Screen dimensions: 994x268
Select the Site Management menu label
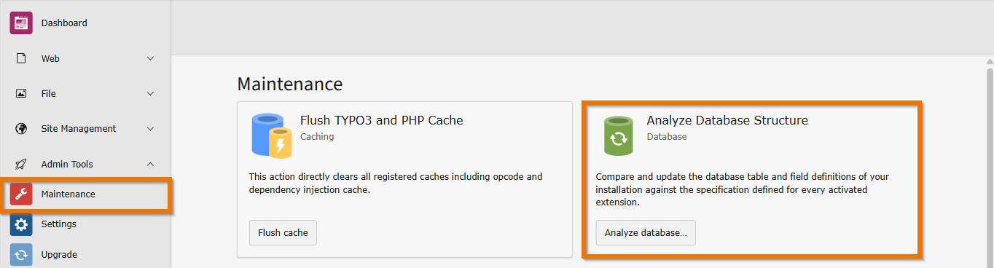(79, 129)
